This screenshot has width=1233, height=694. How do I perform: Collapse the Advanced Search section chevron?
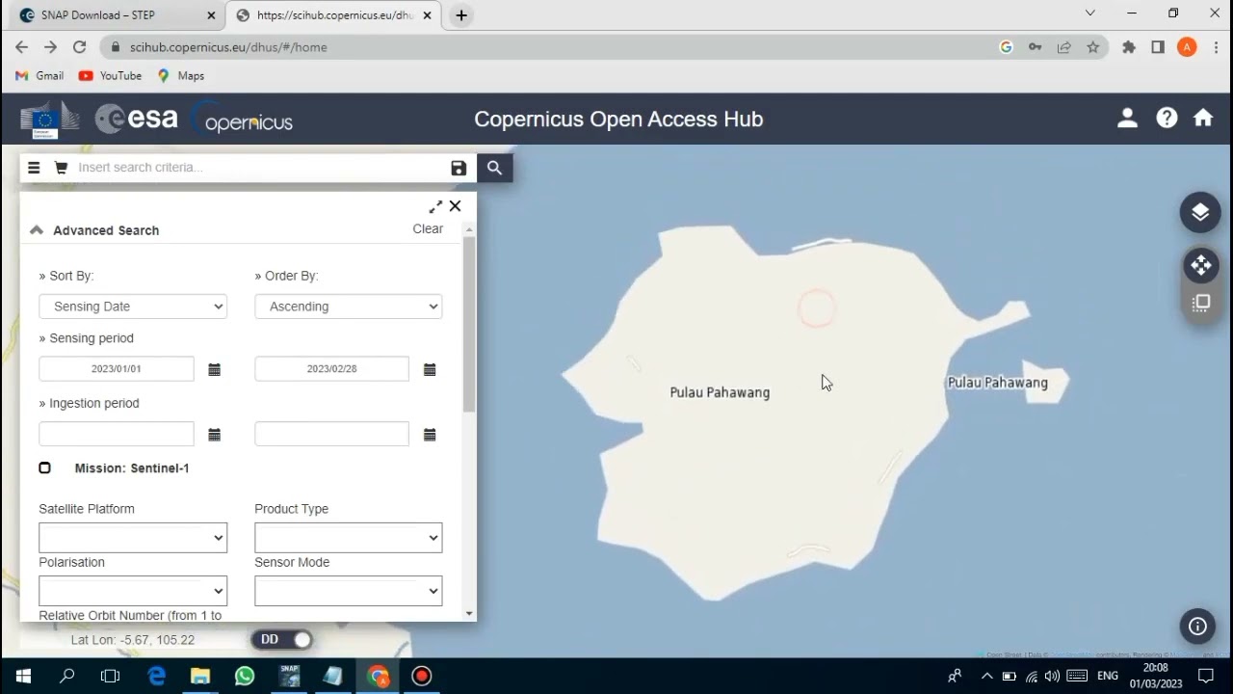[37, 230]
